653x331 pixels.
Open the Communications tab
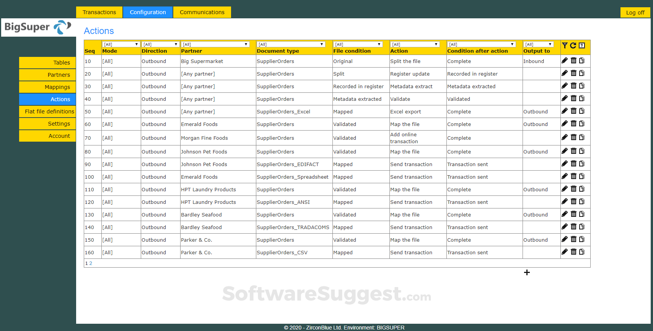point(202,12)
